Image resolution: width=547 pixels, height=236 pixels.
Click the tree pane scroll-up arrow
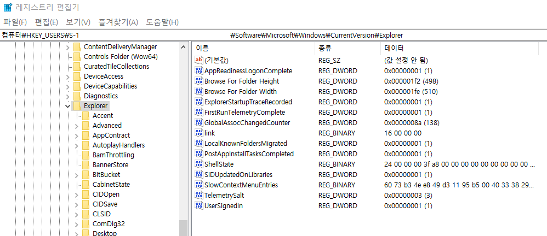coord(184,47)
